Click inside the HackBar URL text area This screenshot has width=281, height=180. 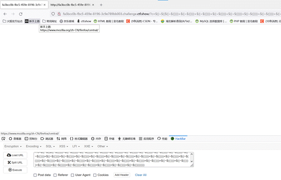tap(112, 159)
